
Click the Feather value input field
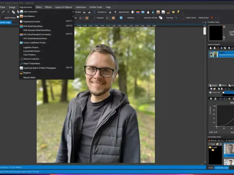pyautogui.click(x=108, y=18)
